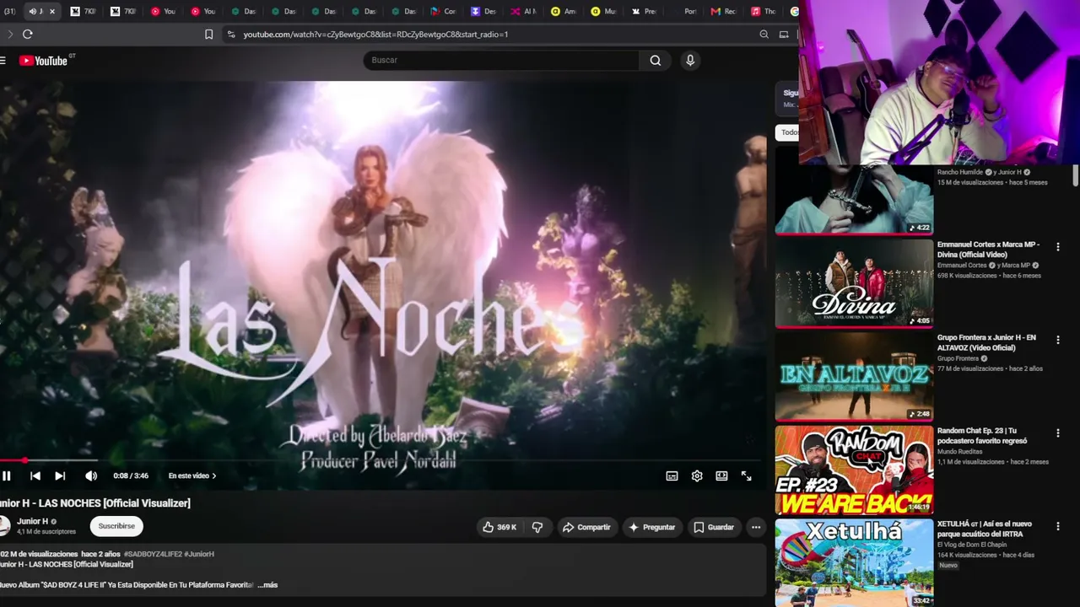
Task: Close the active YouTube tab
Action: pyautogui.click(x=51, y=12)
